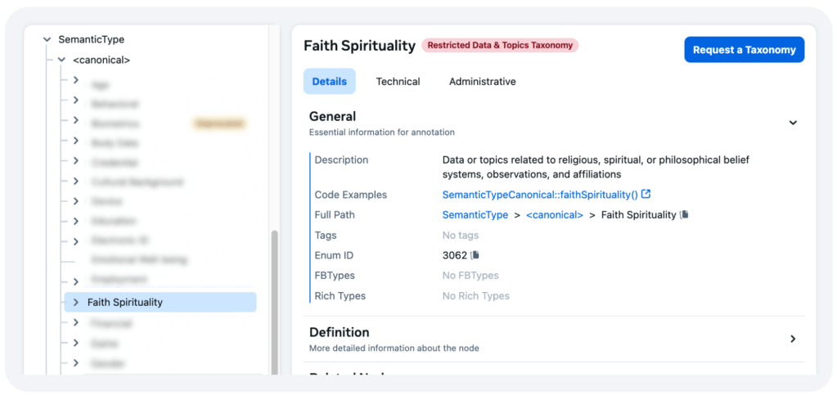Open the SemanticTypeCanonical::faithSpirituality() code link
This screenshot has height=400, width=837.
(x=539, y=195)
